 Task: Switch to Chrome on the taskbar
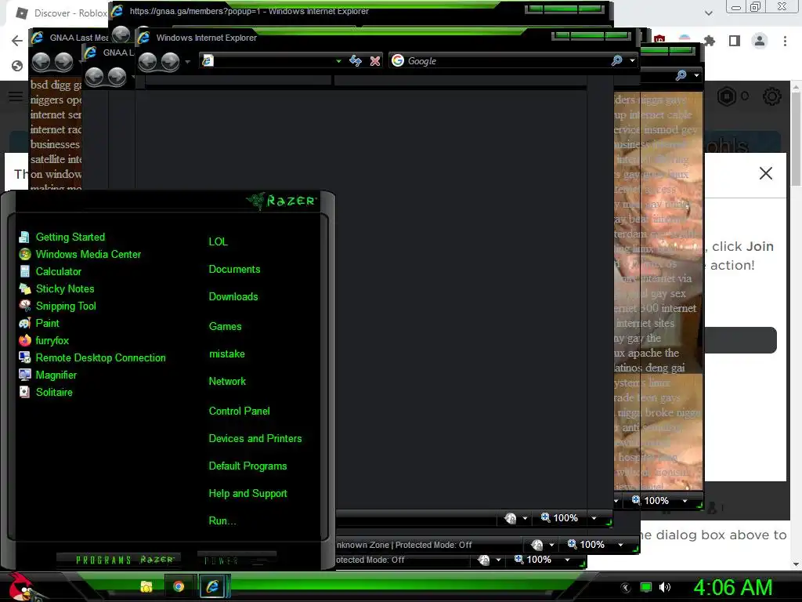179,586
